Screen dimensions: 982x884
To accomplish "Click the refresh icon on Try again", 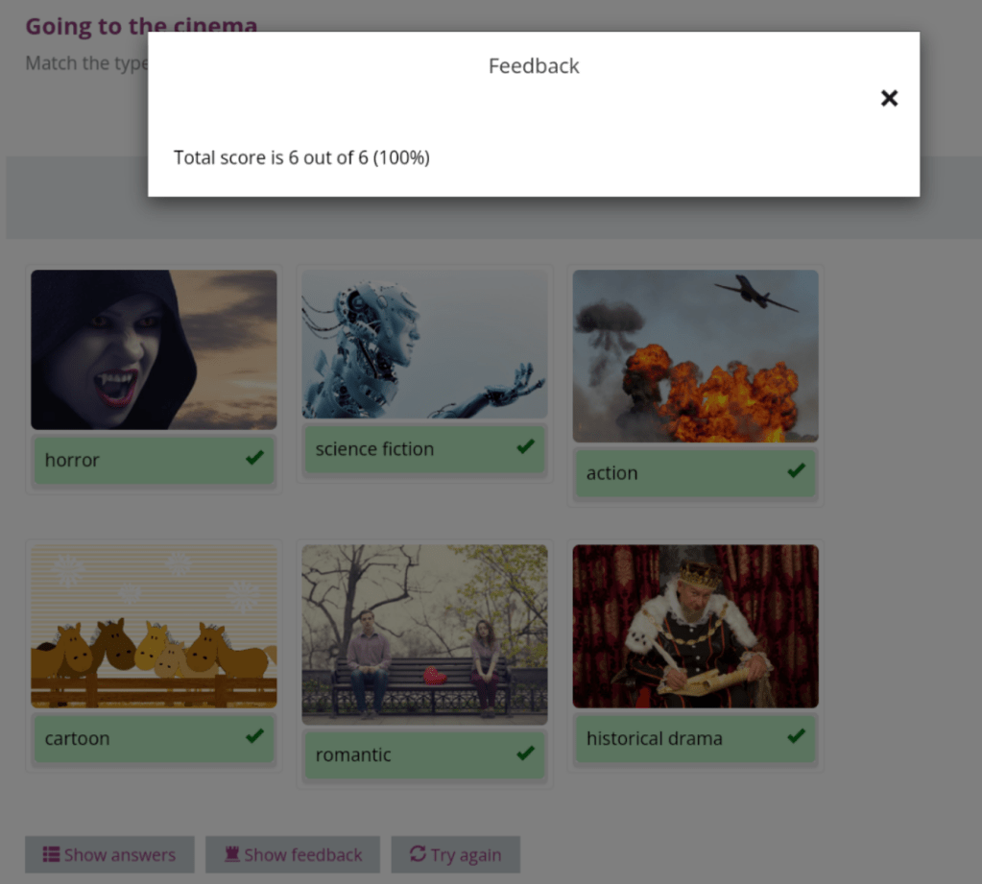I will (418, 854).
